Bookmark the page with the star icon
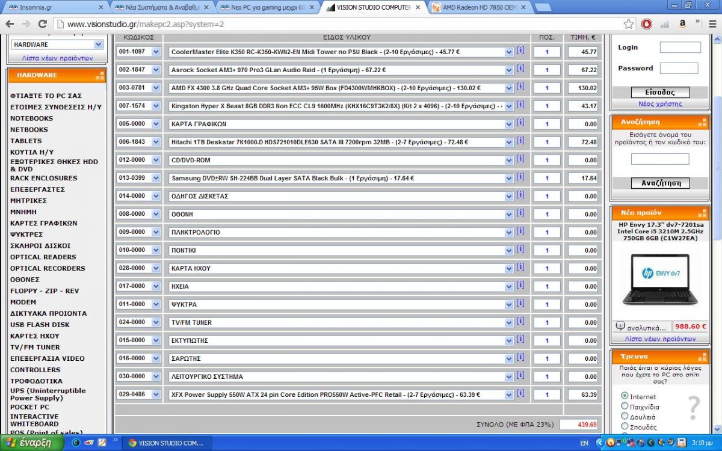Screen dimensions: 722x451 (x=629, y=24)
